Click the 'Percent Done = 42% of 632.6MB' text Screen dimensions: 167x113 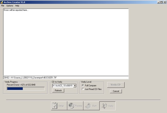point(21,85)
